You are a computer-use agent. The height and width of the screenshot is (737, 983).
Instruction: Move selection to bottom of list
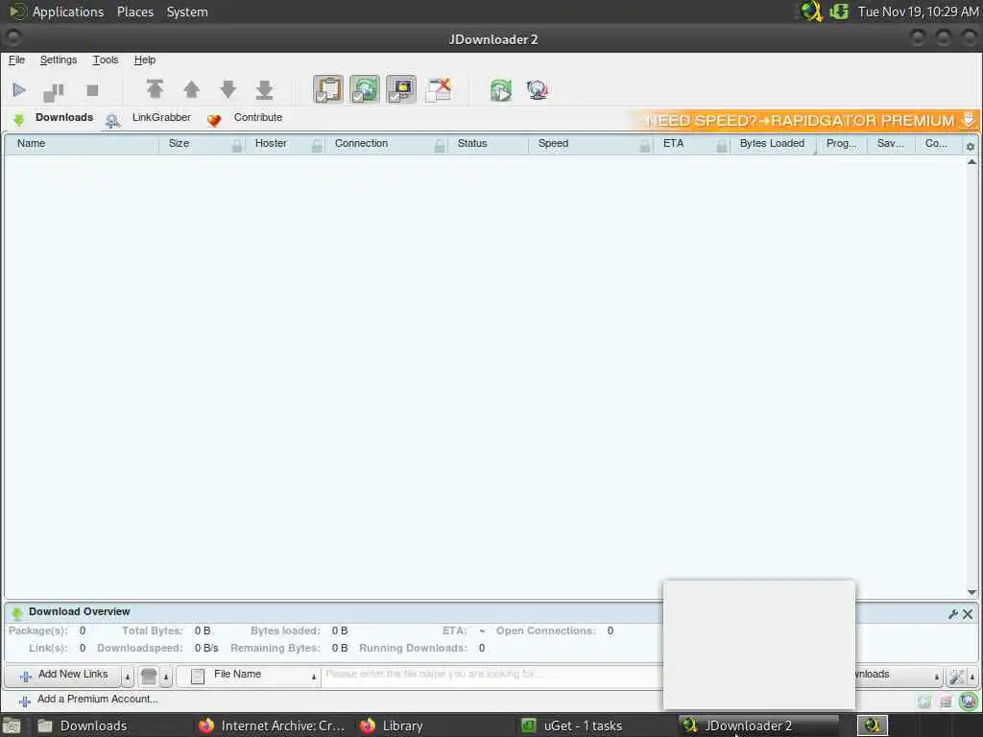(265, 89)
